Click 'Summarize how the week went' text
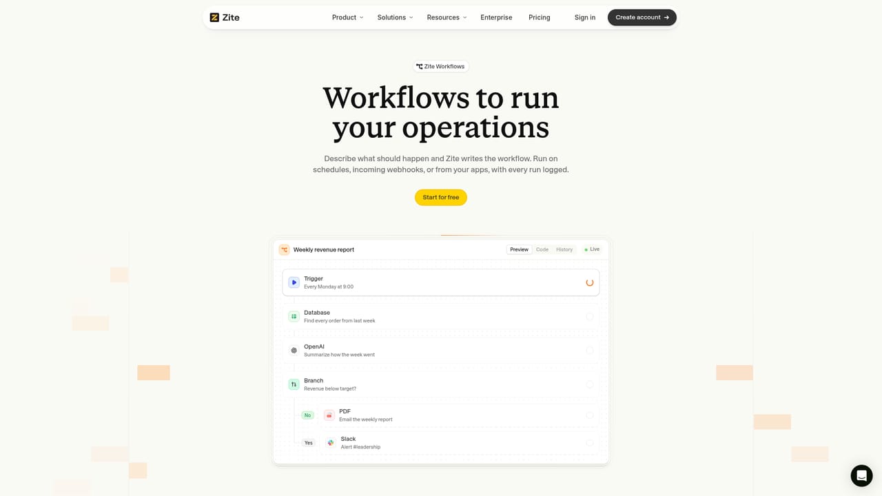882x496 pixels. pyautogui.click(x=339, y=355)
